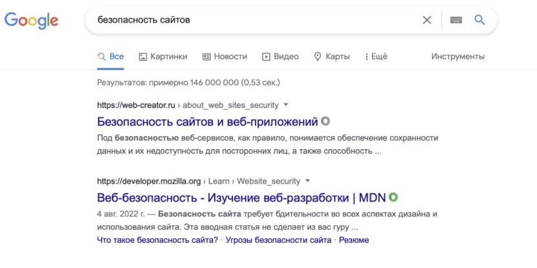Open the Инструменты search tools

tap(458, 57)
